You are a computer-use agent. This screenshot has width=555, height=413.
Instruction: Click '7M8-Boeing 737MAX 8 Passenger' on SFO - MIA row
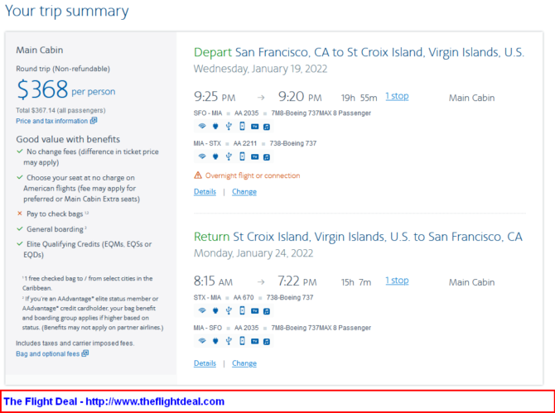[x=321, y=113]
